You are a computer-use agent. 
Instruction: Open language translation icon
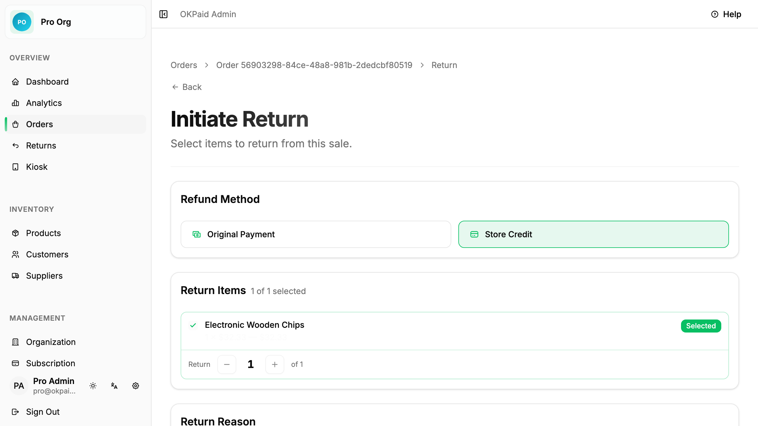pos(114,386)
